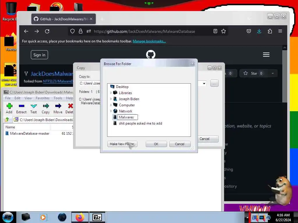Expand the Joseph Biden tree node
Screen dimensions: 298x223
(111, 99)
